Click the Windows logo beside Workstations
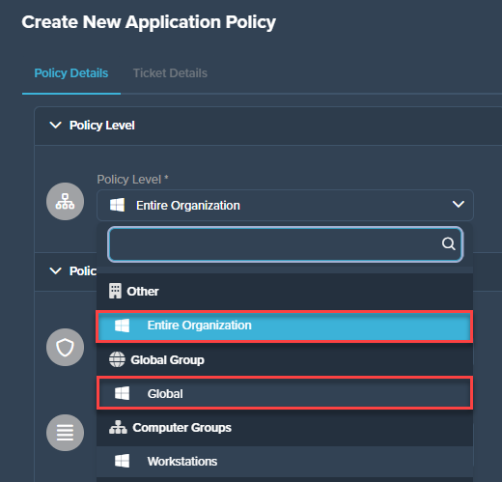 (x=123, y=461)
